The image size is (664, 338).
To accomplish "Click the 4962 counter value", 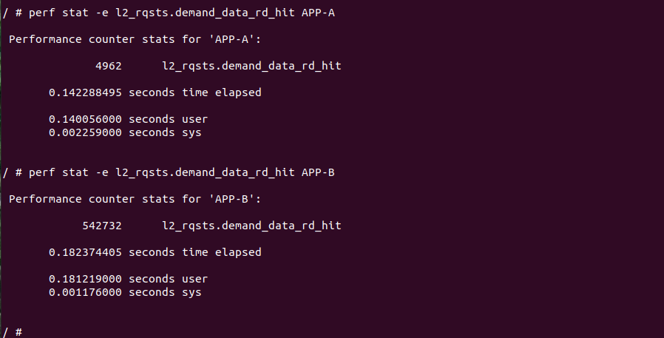I will pos(108,66).
